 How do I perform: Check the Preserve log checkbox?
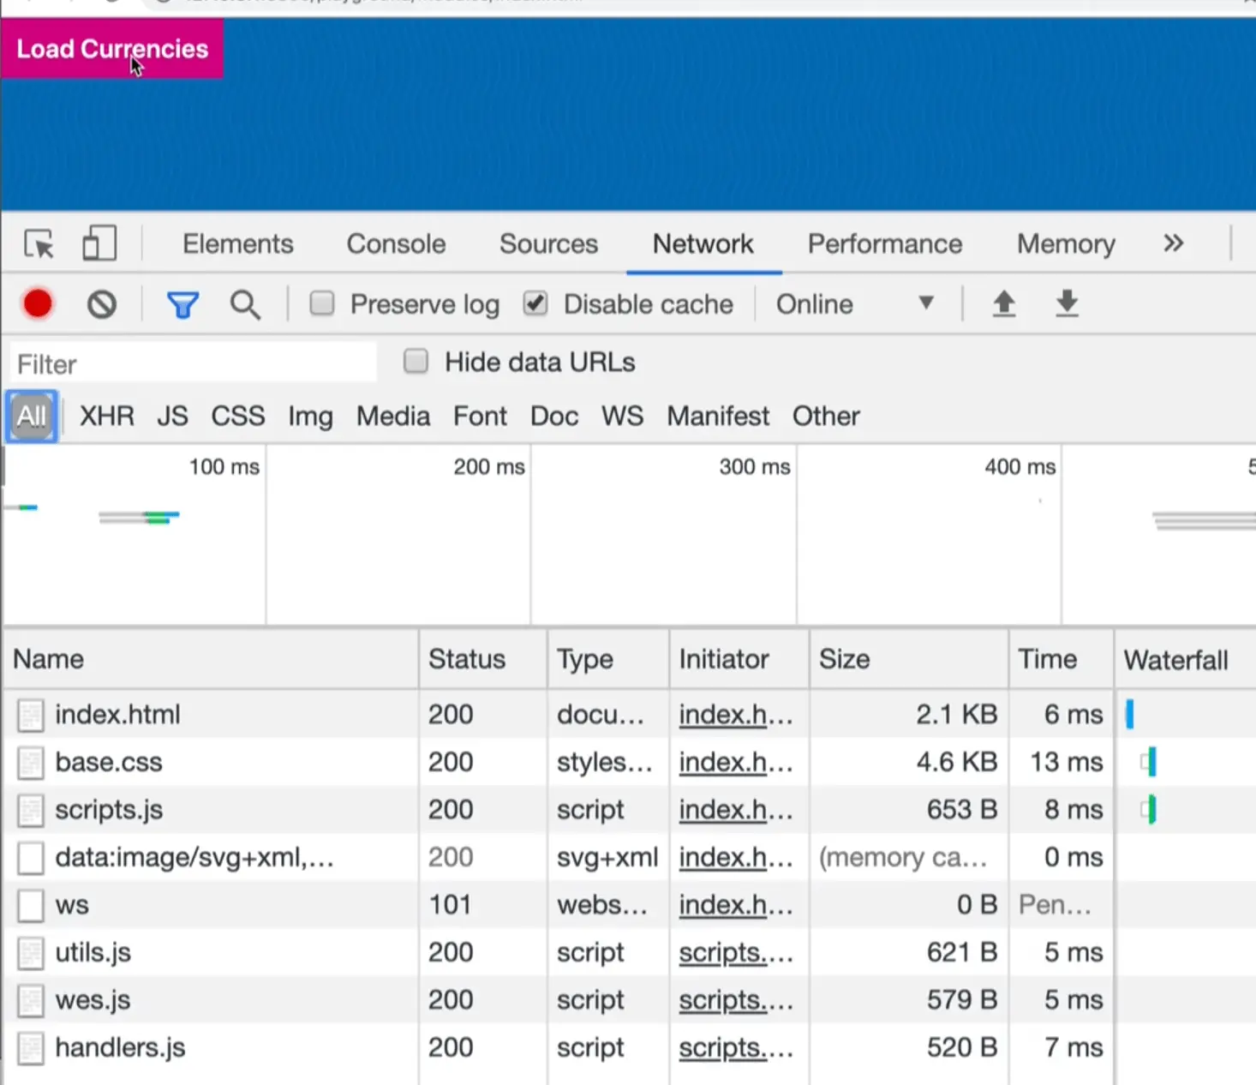tap(322, 303)
